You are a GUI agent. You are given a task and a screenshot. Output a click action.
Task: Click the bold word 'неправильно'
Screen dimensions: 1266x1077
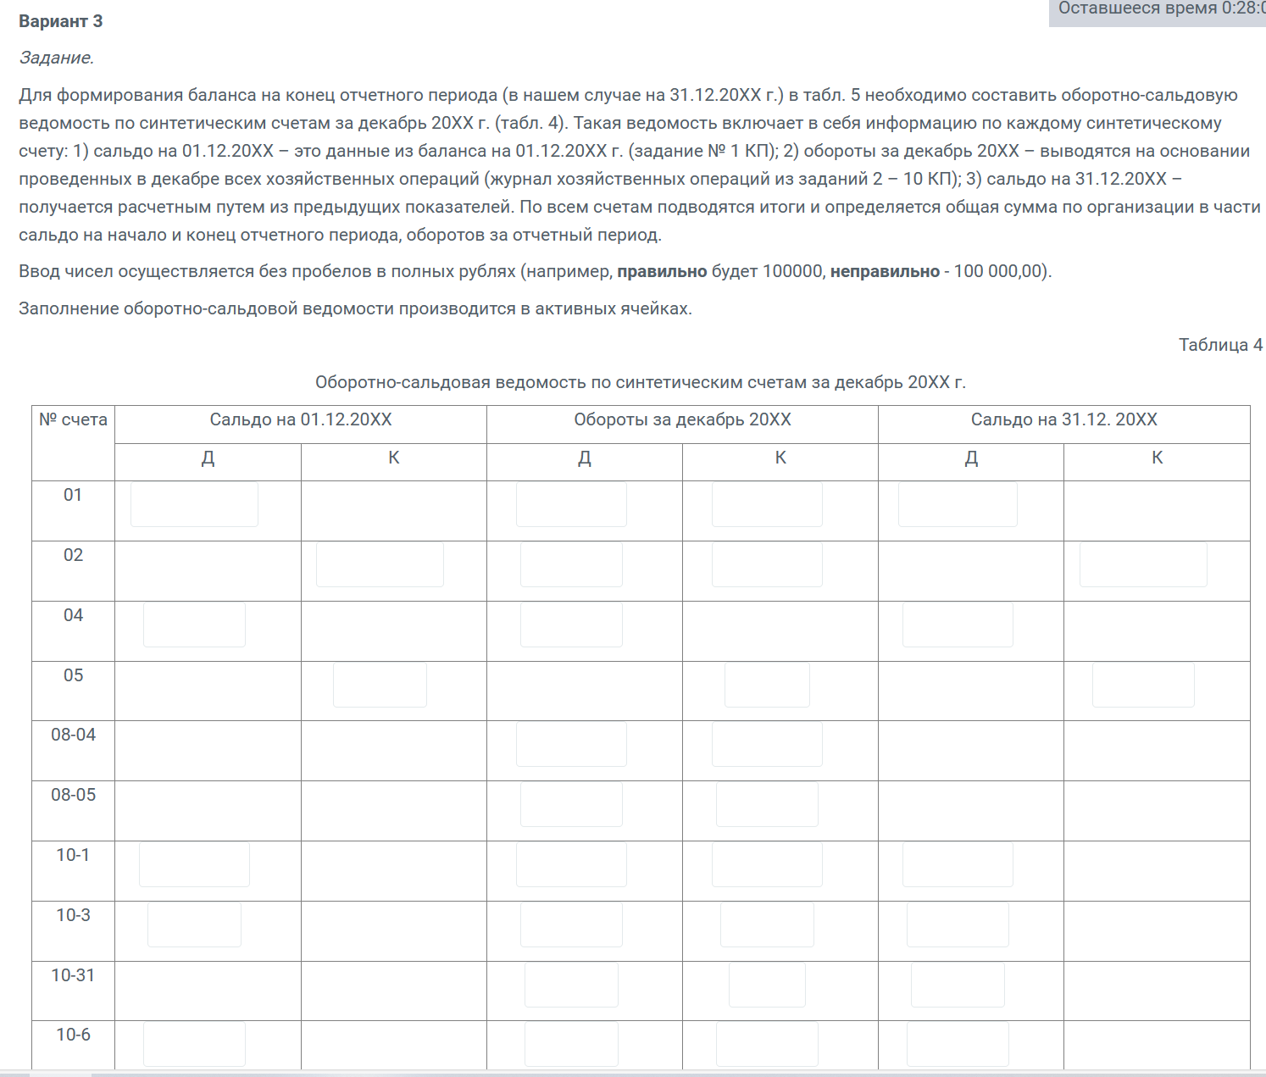(x=885, y=271)
